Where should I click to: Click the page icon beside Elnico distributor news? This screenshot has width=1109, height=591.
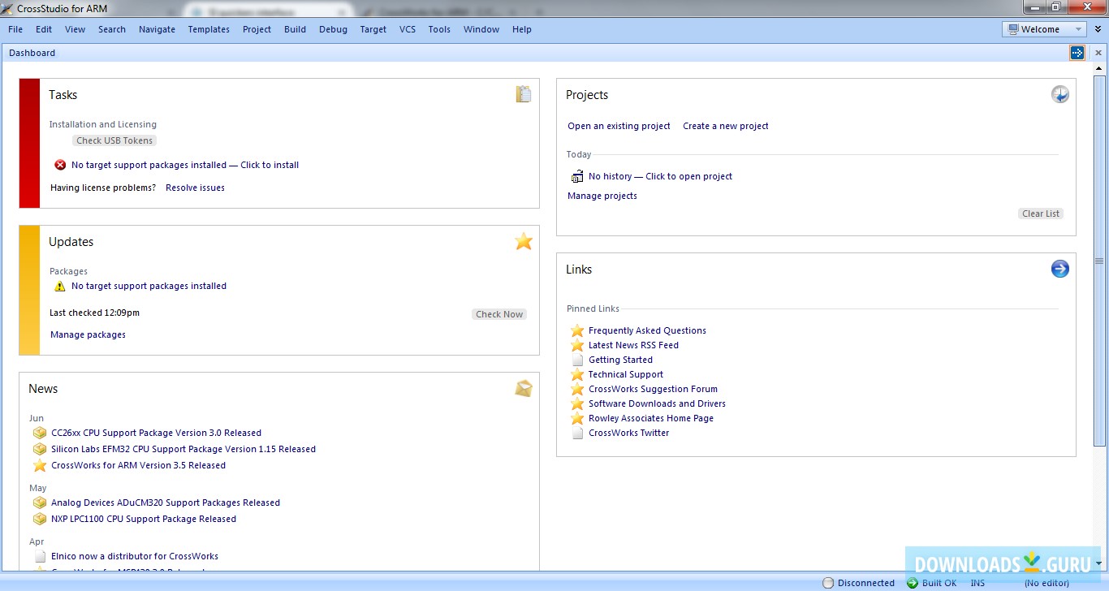[40, 556]
